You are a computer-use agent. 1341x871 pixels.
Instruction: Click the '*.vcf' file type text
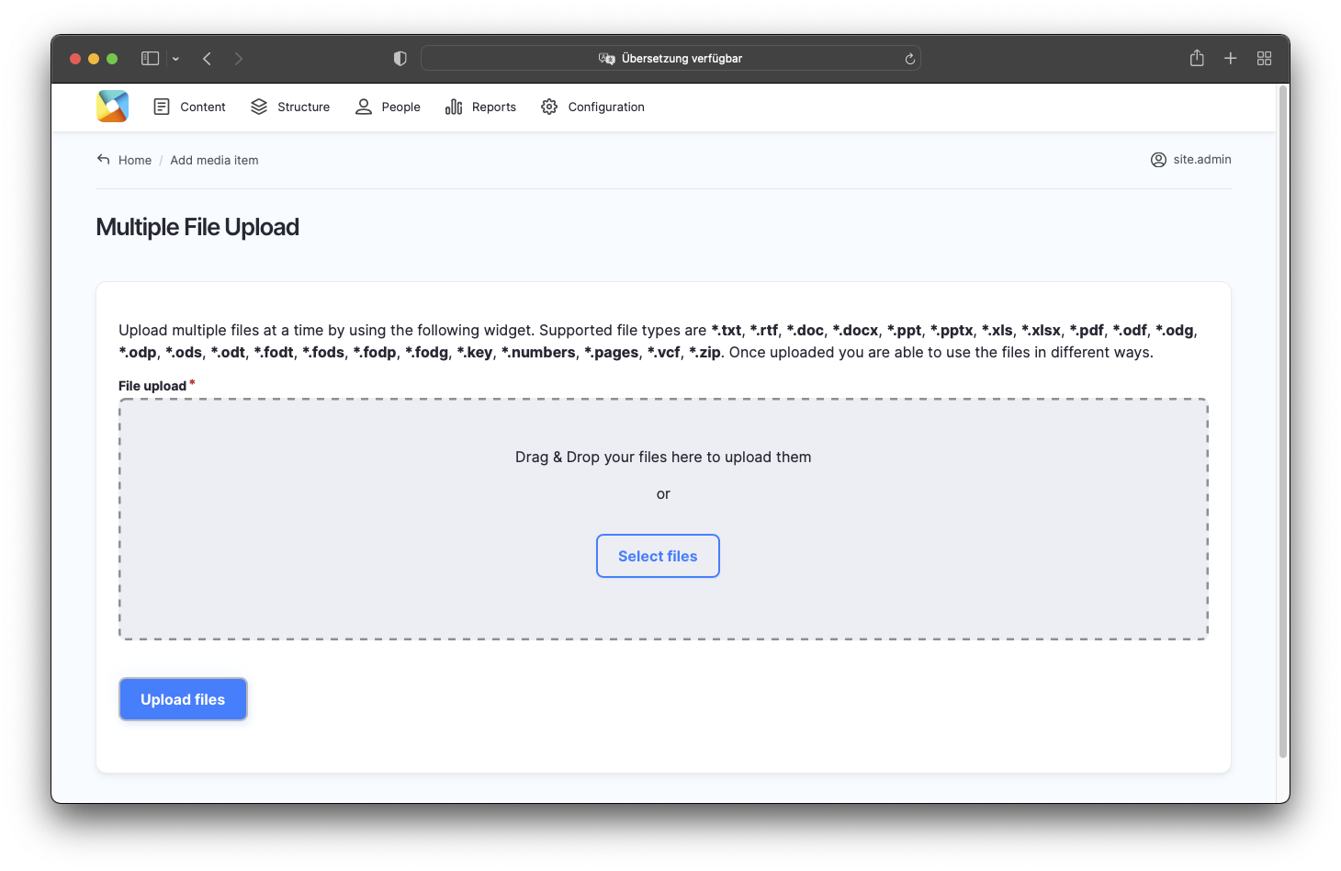click(x=664, y=352)
